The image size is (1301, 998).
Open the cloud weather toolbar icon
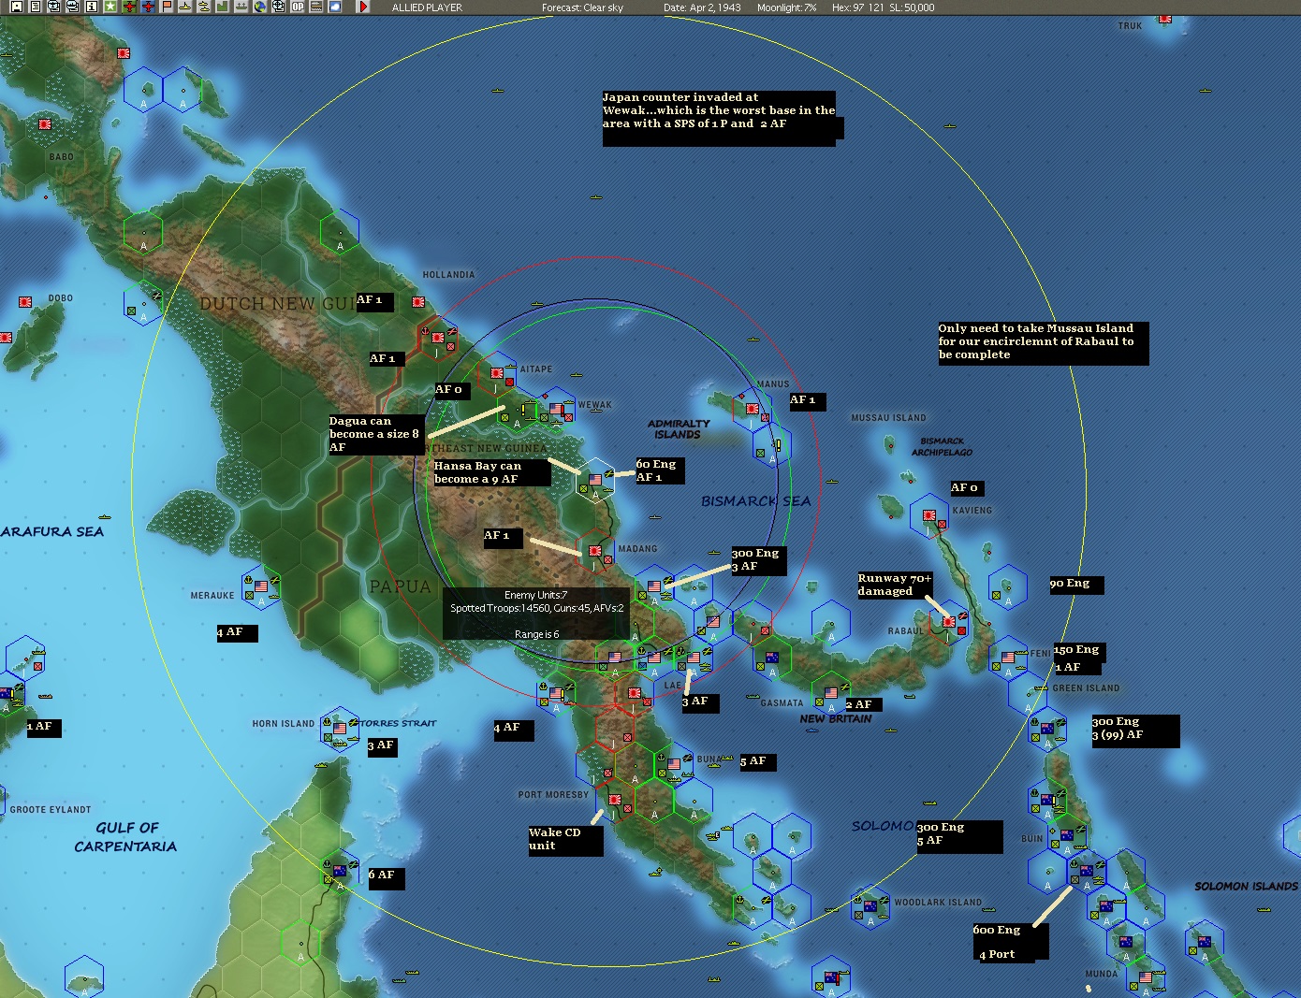(x=335, y=7)
